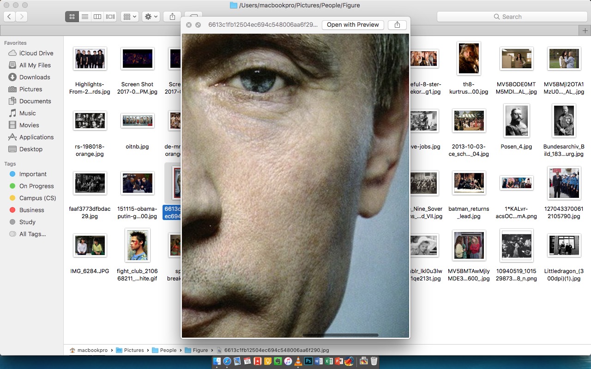
Task: Select the 1270433700612105790.jpg thumbnail
Action: (x=564, y=183)
